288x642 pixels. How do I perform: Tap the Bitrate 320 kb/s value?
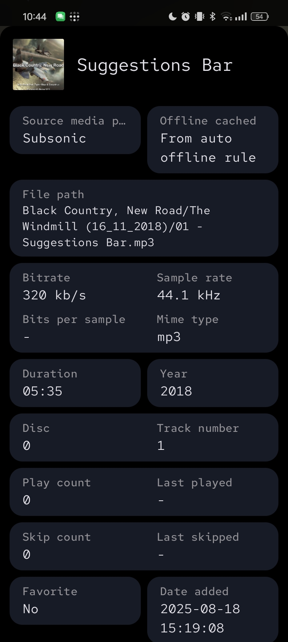(54, 295)
